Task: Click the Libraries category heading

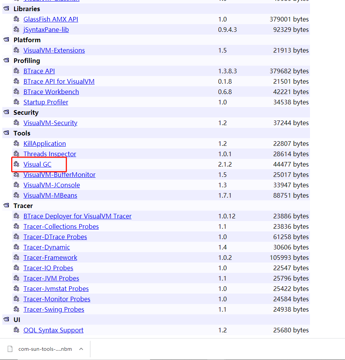Action: (27, 9)
